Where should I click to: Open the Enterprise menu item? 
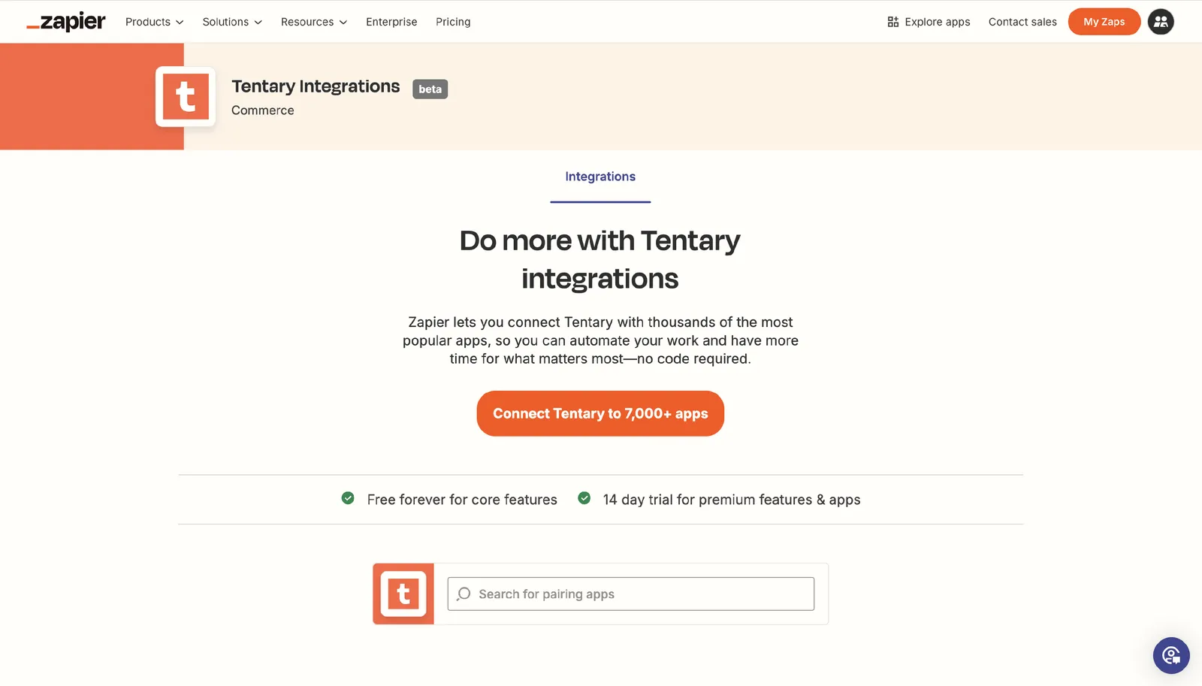pyautogui.click(x=391, y=22)
